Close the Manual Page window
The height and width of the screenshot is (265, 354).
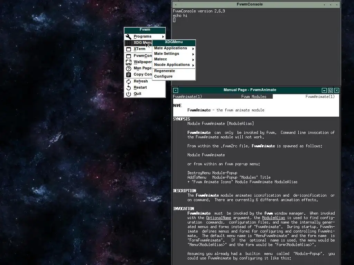[337, 90]
